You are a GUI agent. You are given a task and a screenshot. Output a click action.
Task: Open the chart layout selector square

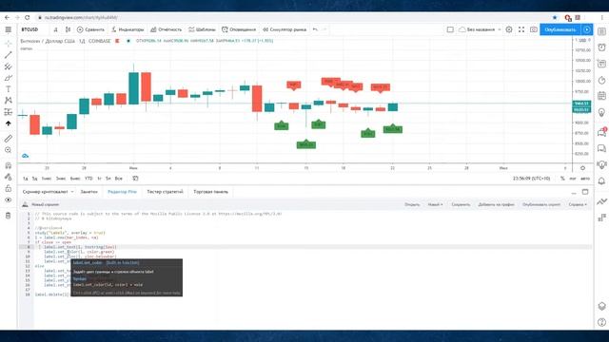pos(450,29)
